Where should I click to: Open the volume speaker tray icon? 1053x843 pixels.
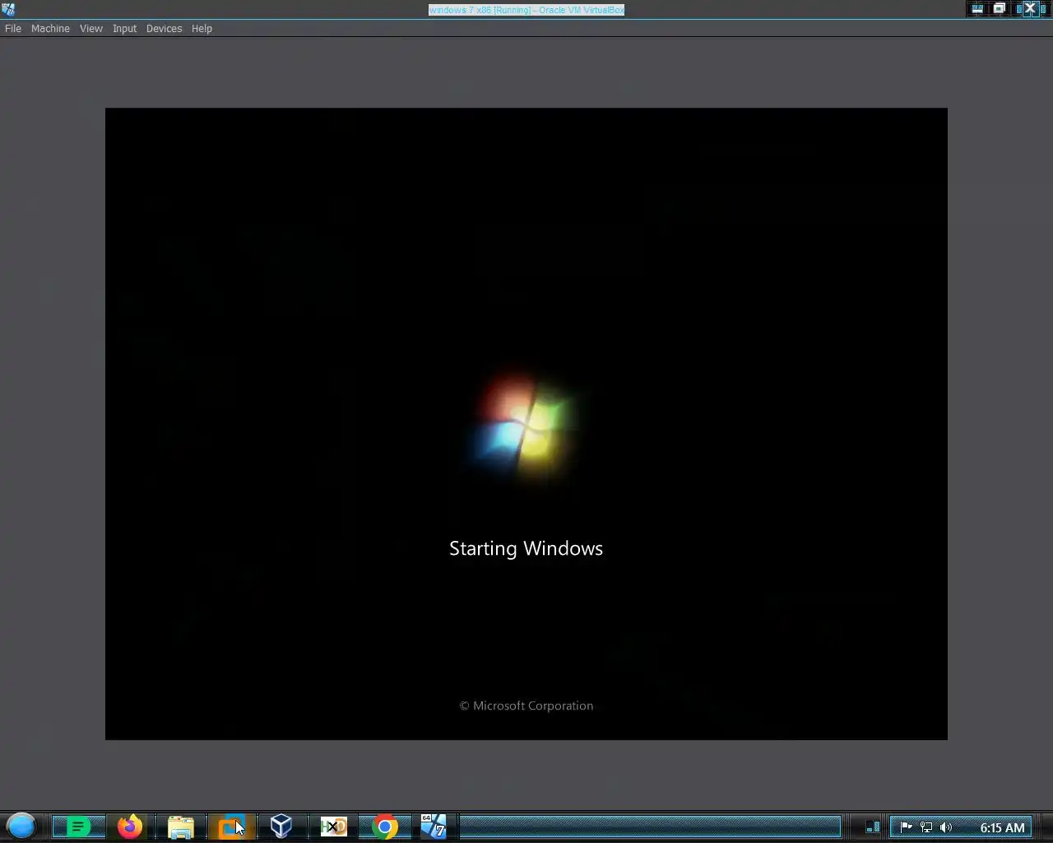pyautogui.click(x=946, y=827)
